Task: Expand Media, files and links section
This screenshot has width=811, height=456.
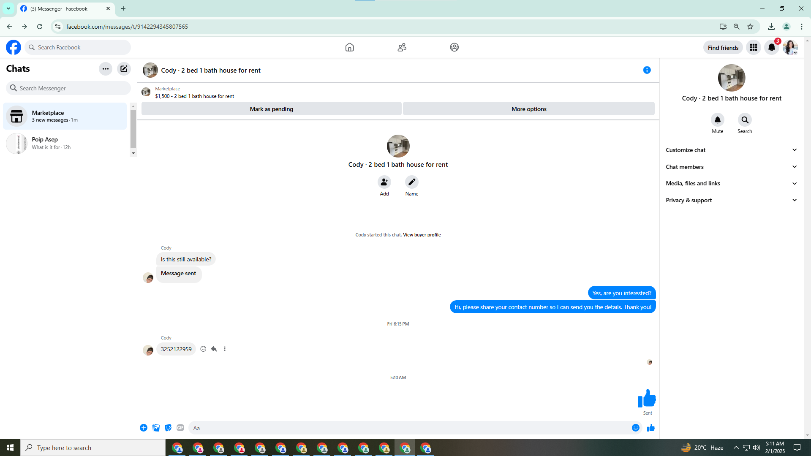Action: click(731, 183)
